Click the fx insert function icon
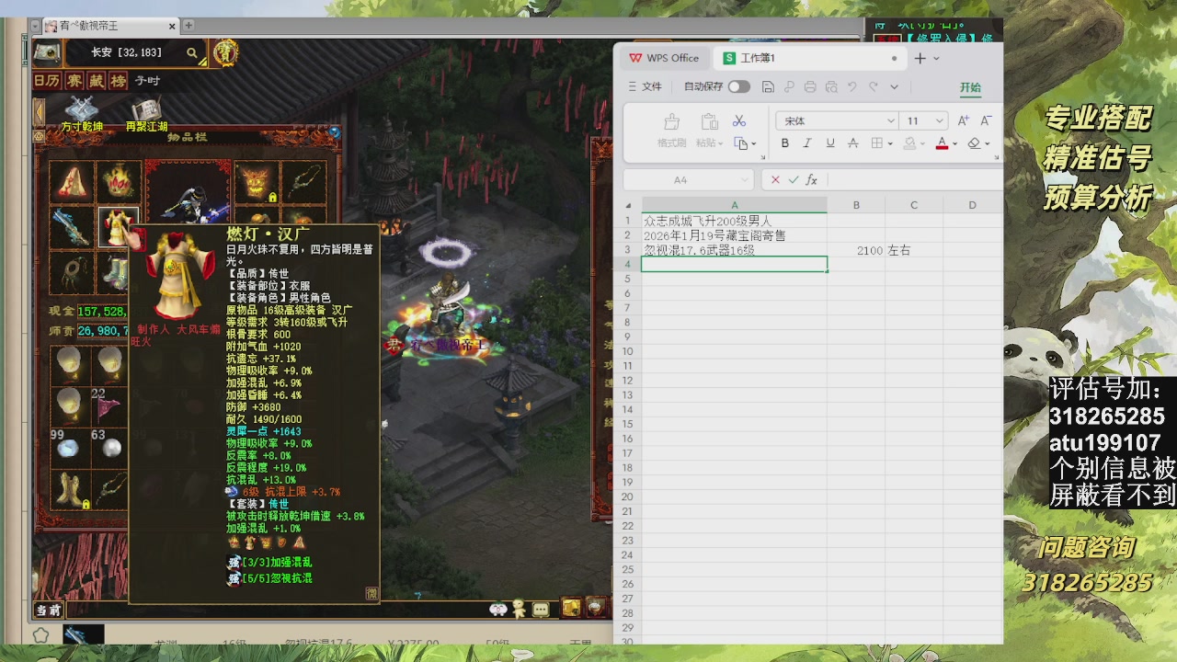 tap(812, 180)
